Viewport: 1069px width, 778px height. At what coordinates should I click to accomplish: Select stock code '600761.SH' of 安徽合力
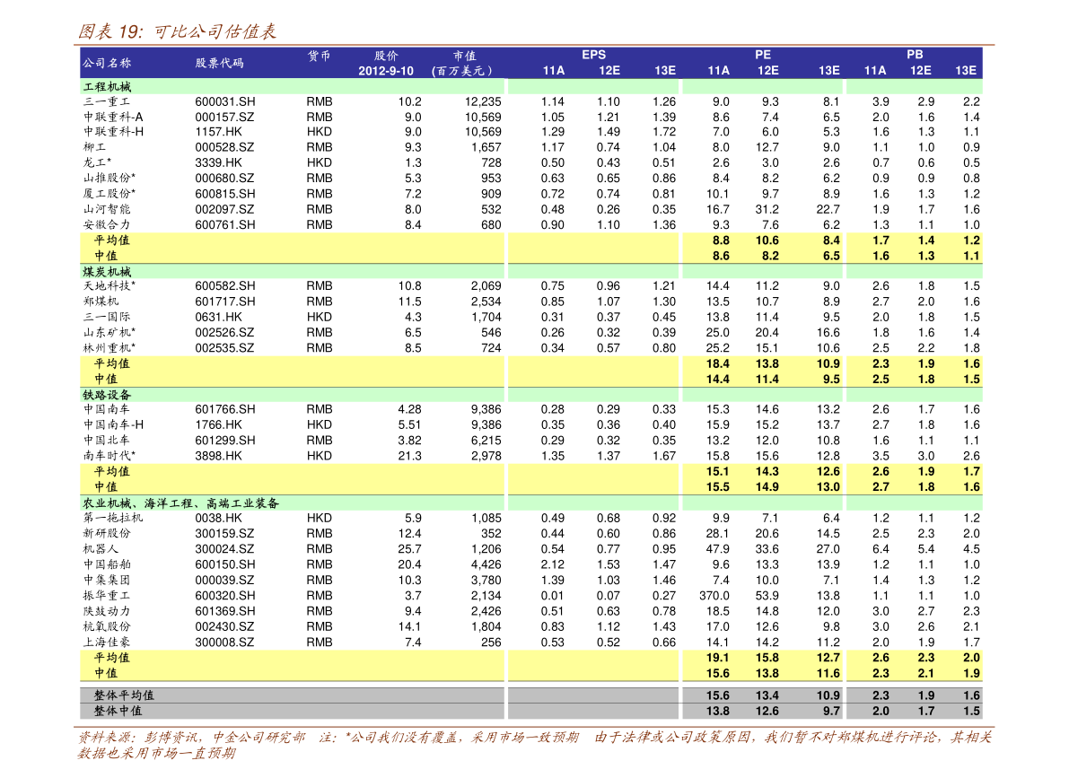pos(225,224)
